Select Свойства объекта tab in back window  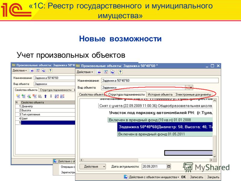tap(26, 90)
